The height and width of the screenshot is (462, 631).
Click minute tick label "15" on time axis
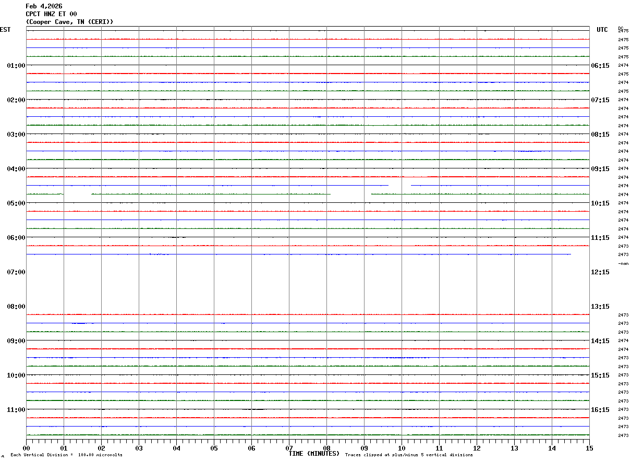(x=589, y=448)
